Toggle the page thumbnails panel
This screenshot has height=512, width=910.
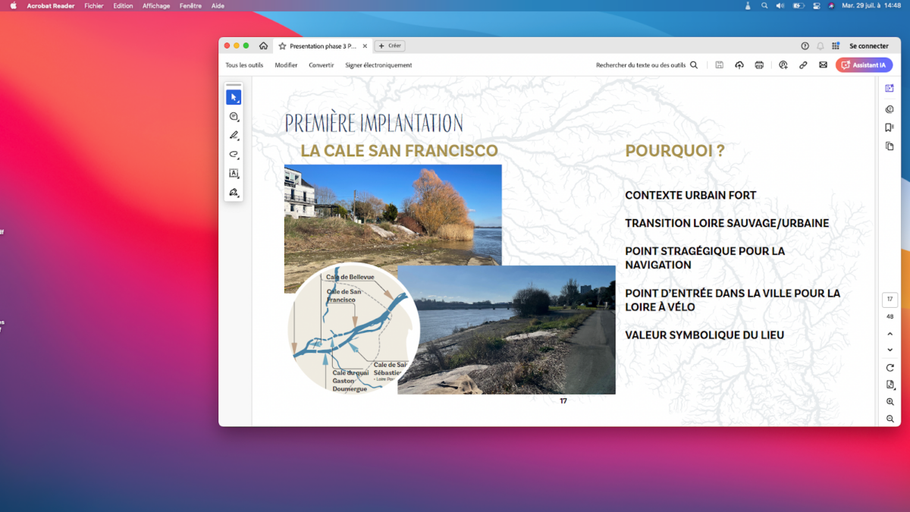pos(890,146)
